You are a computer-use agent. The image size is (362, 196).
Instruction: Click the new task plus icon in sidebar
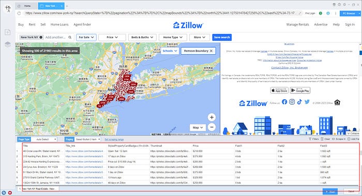8,32
